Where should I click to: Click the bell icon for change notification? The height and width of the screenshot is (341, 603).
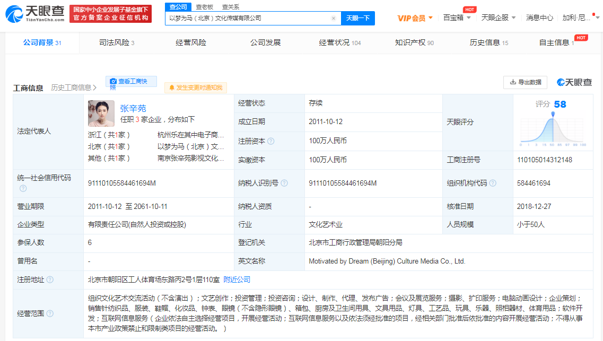pos(171,88)
